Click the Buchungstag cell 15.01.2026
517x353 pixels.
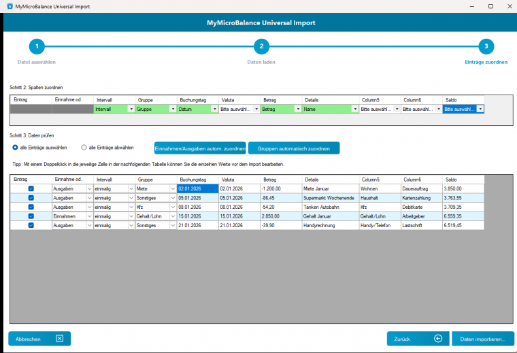click(198, 216)
